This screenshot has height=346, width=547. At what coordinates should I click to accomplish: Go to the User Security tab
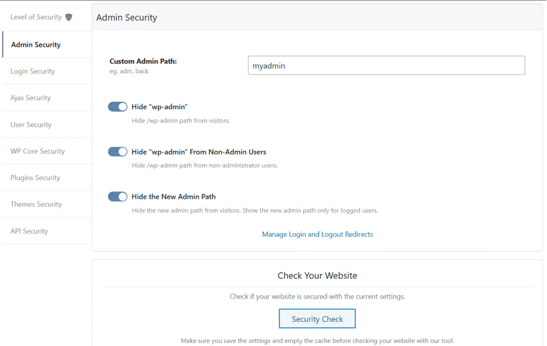(x=31, y=125)
